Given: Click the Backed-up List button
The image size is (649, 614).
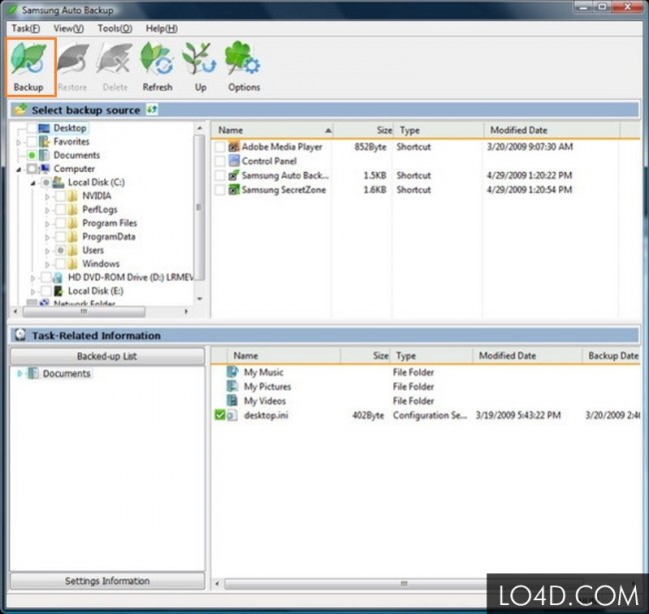Looking at the screenshot, I should point(107,356).
